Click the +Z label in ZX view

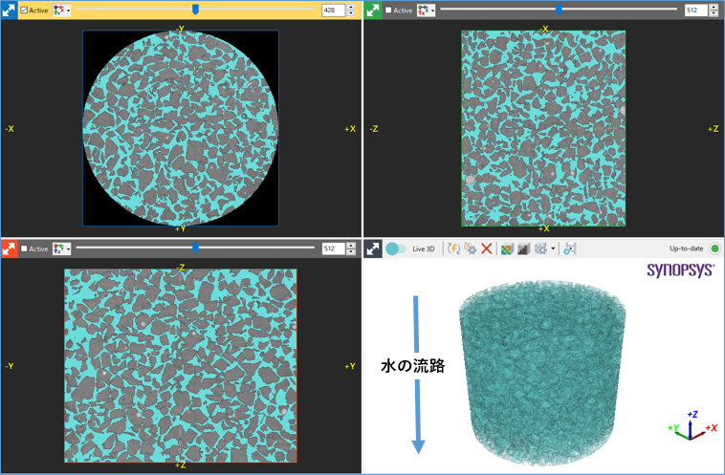point(714,129)
